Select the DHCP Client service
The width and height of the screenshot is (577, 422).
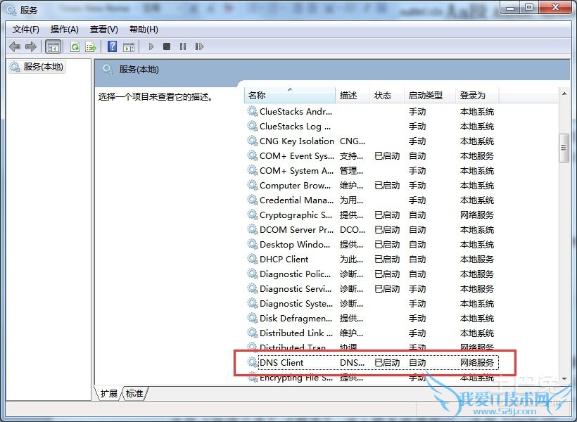pos(372,260)
